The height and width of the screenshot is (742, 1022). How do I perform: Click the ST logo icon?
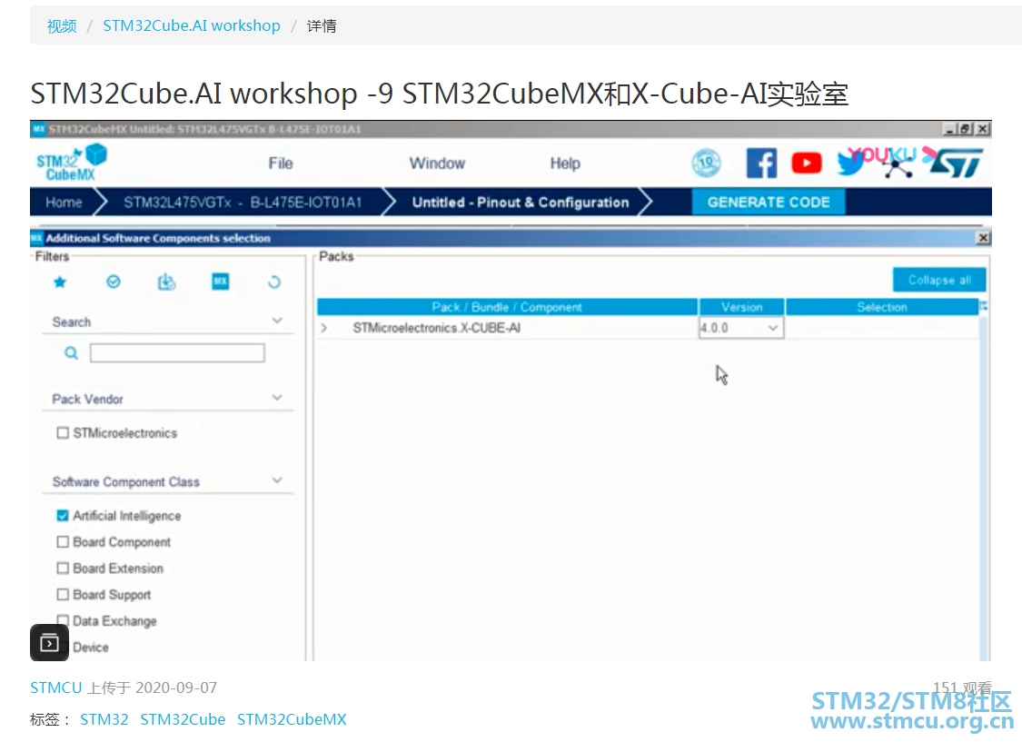957,163
